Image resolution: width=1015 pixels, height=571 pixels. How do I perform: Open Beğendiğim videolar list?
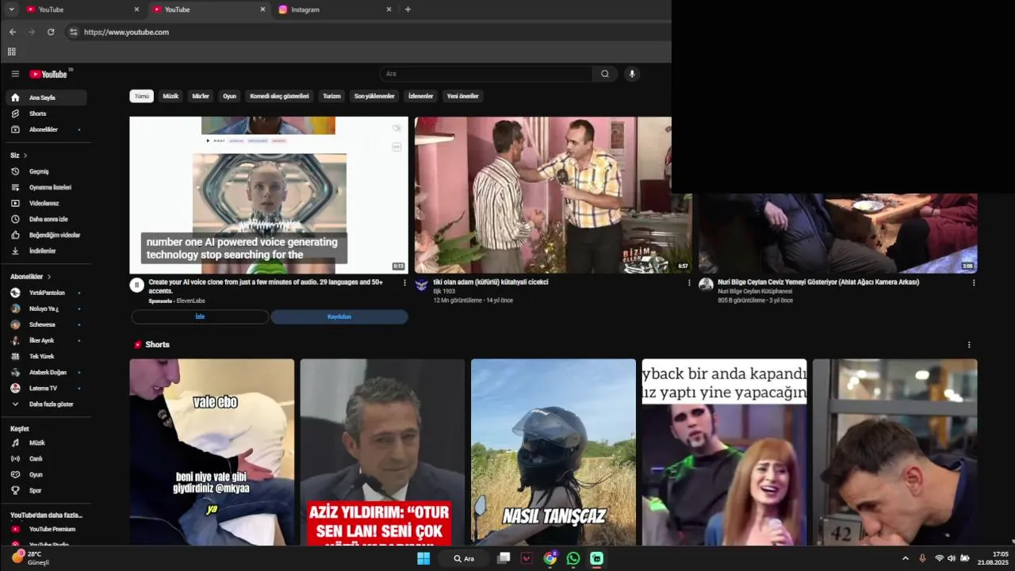tap(46, 235)
